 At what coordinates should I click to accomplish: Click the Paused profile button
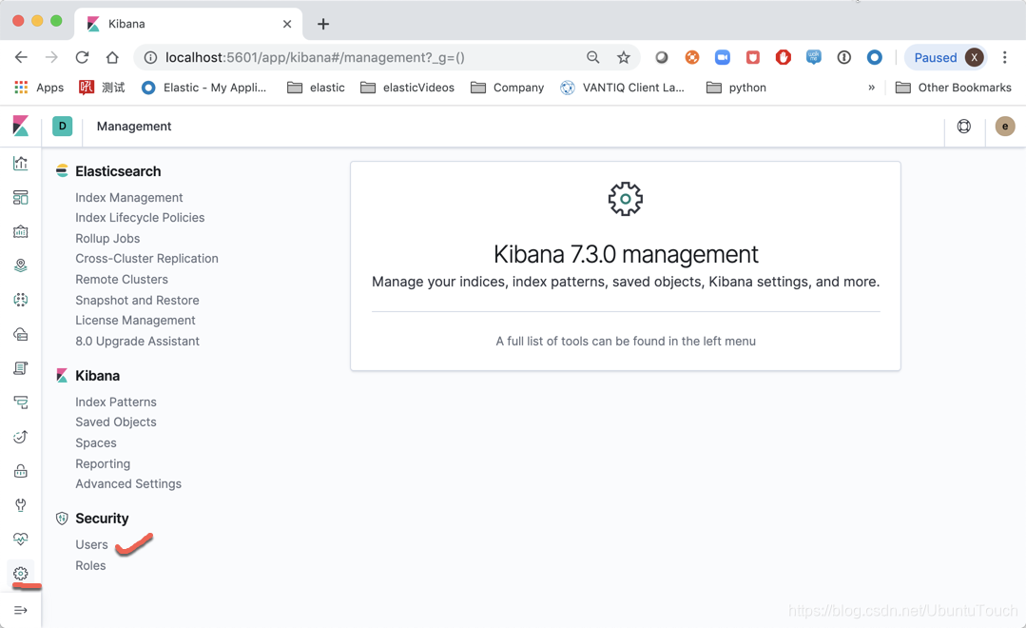tap(946, 57)
